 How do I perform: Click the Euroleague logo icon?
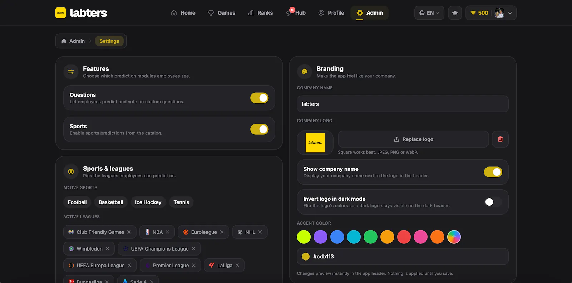[x=186, y=232]
